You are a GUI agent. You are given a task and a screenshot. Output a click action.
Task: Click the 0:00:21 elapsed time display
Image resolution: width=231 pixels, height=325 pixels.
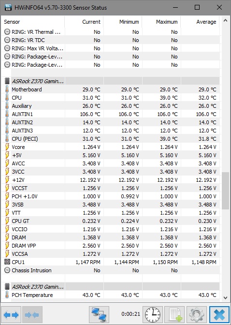[x=131, y=314]
